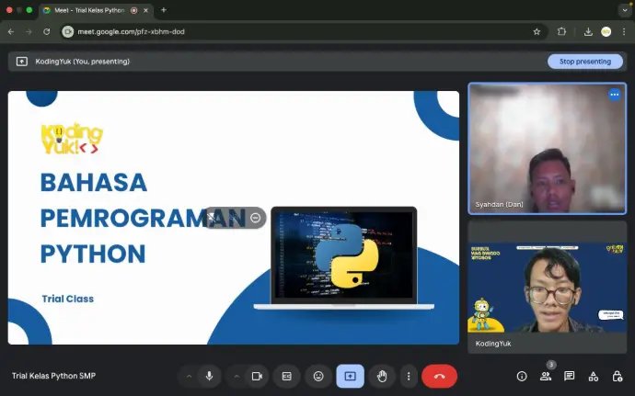This screenshot has height=396, width=635.
Task: Expand camera video settings arrow
Action: point(237,376)
